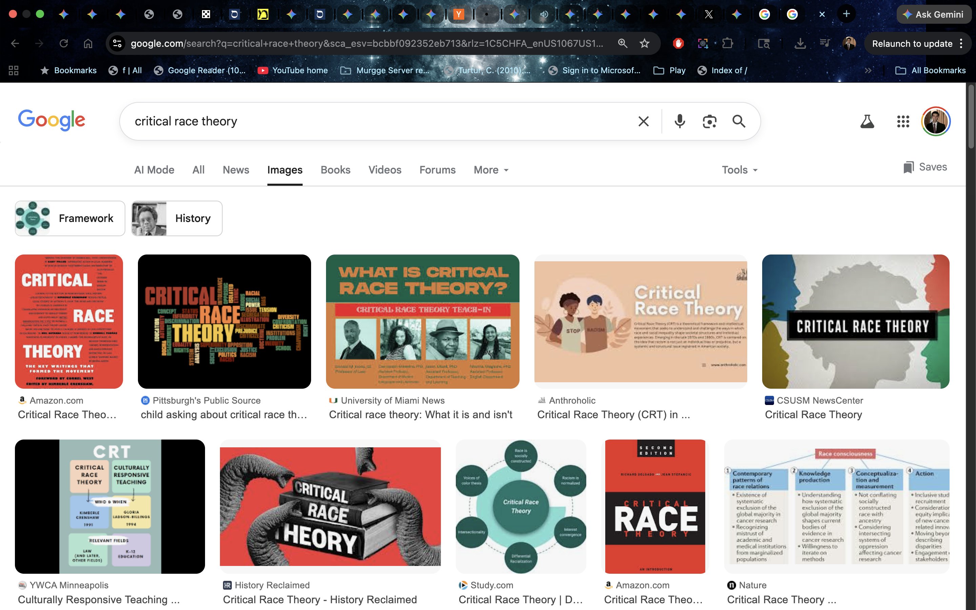Click the voice search microphone icon
This screenshot has height=610, width=976.
pos(679,121)
